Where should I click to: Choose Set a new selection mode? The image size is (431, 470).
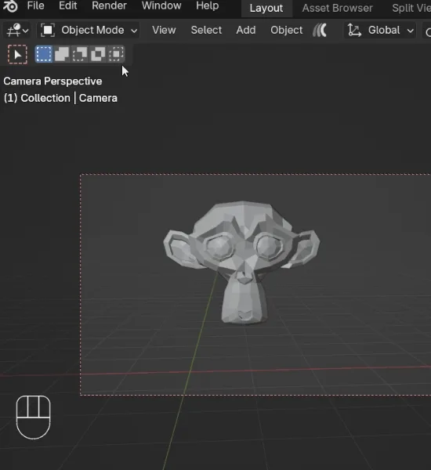[43, 54]
